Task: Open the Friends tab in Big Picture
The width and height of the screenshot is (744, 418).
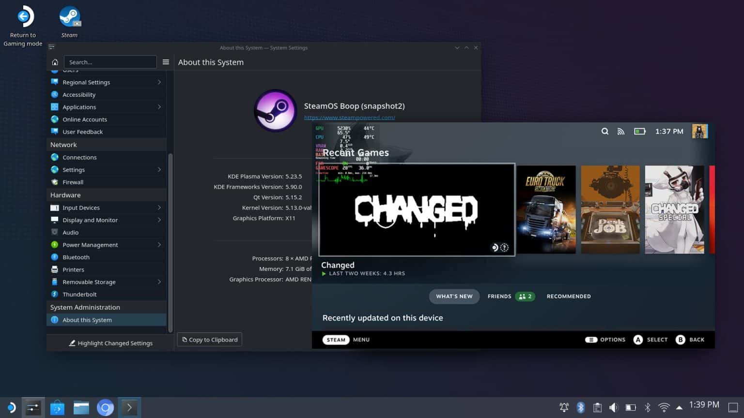Action: coord(499,296)
